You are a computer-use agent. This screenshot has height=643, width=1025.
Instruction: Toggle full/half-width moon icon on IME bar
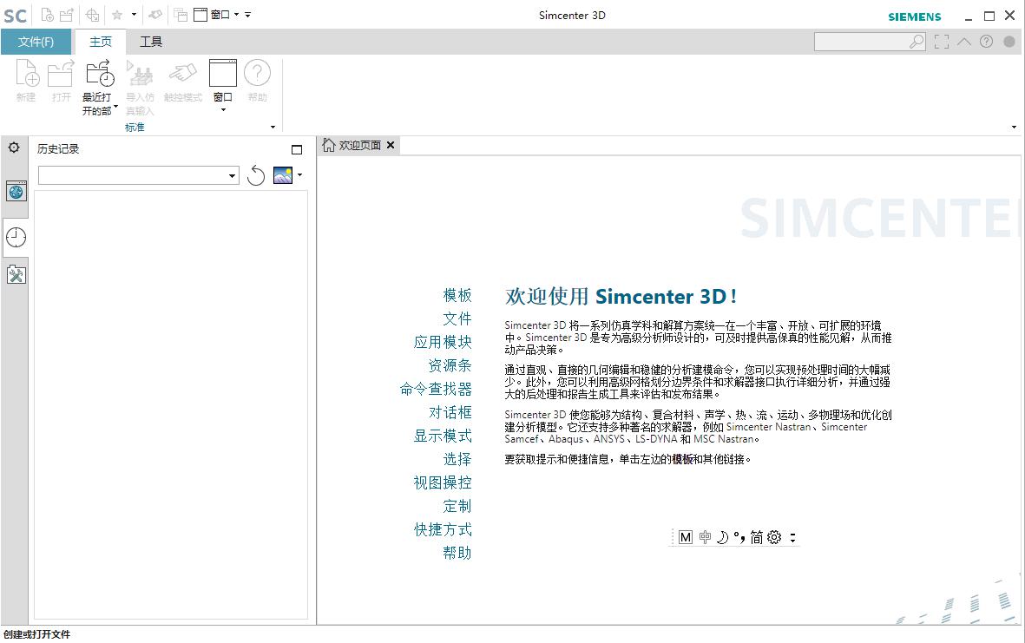click(x=722, y=537)
